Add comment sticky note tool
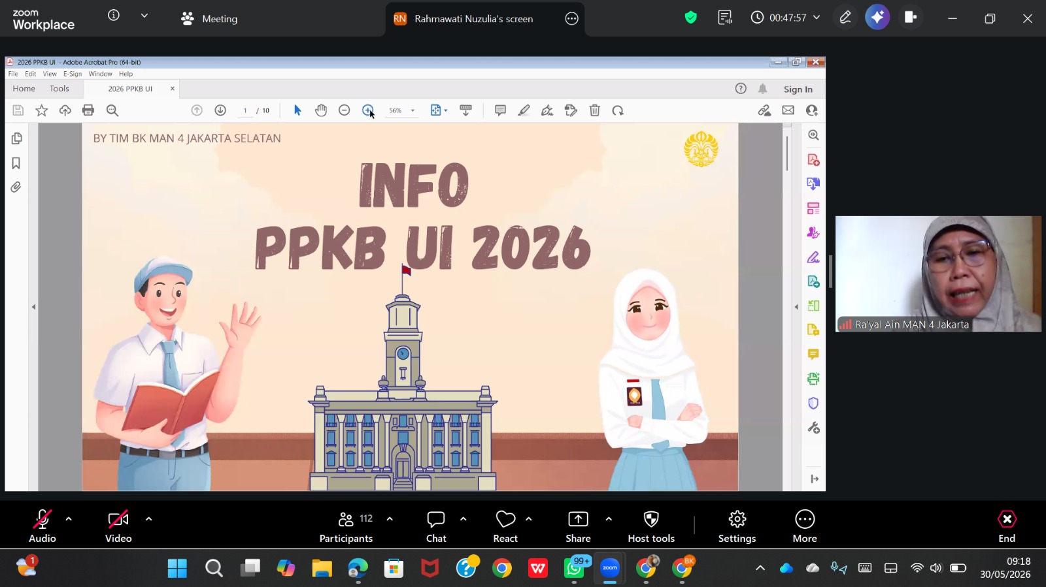 500,110
